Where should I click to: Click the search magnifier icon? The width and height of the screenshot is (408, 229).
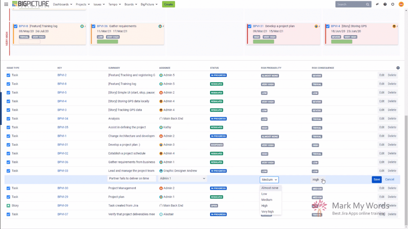coord(368,5)
